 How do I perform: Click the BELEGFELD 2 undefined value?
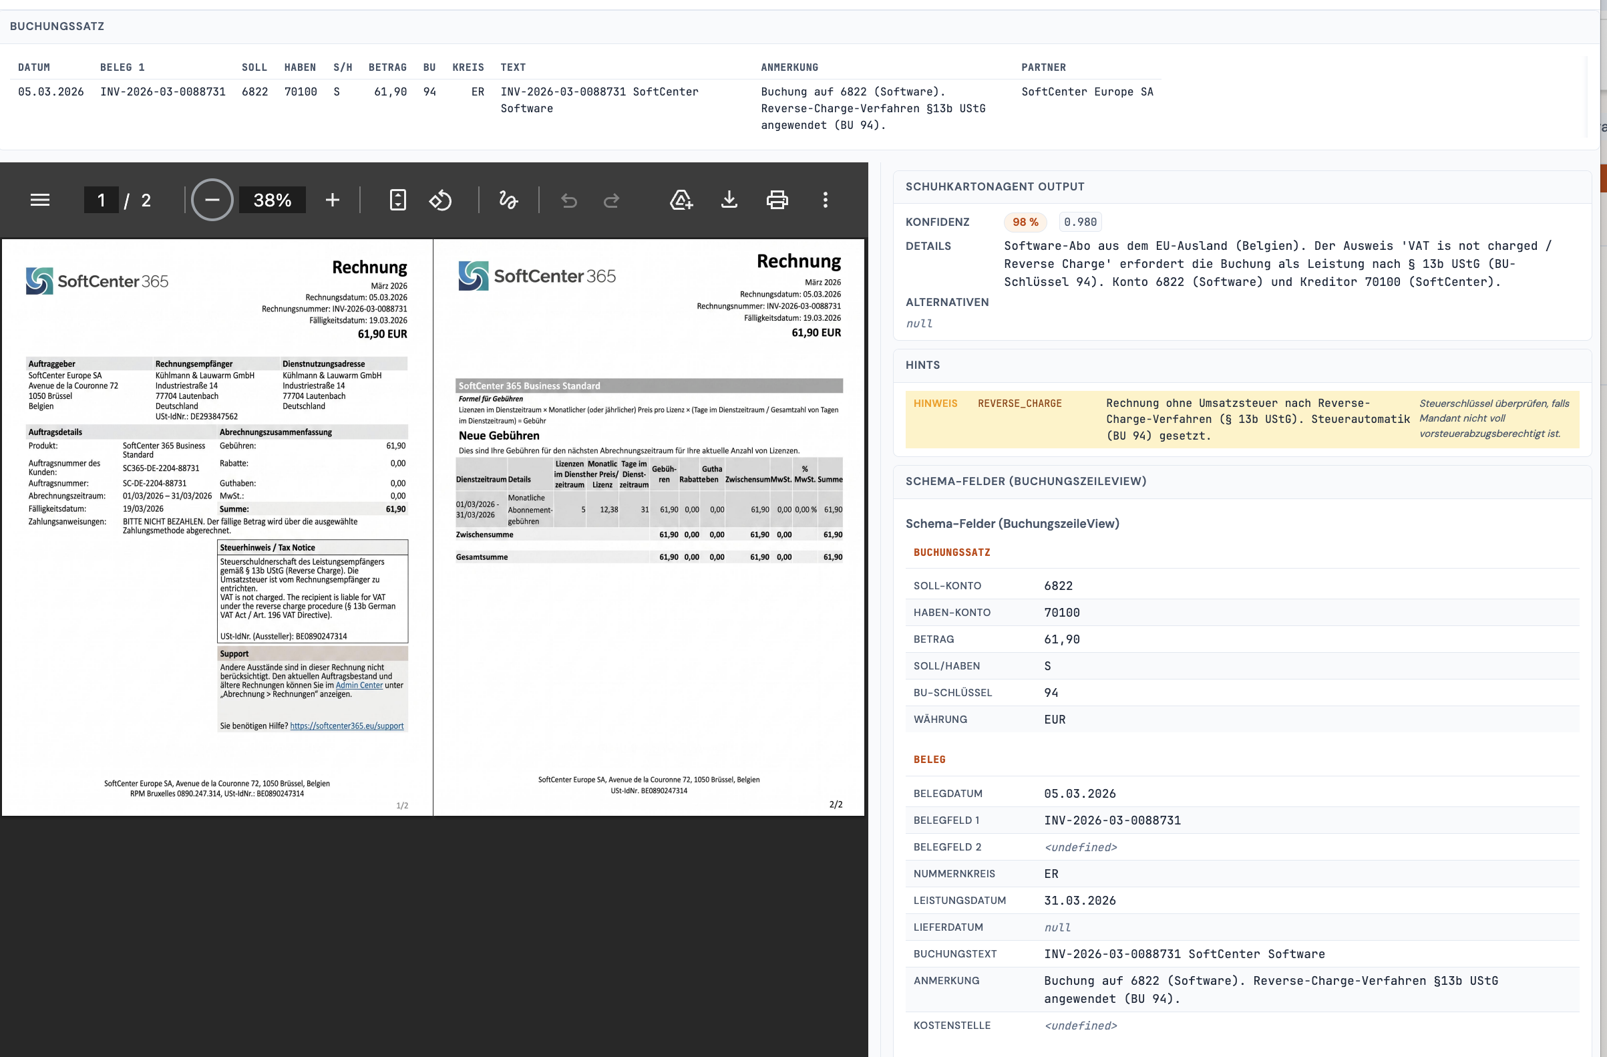point(1080,848)
